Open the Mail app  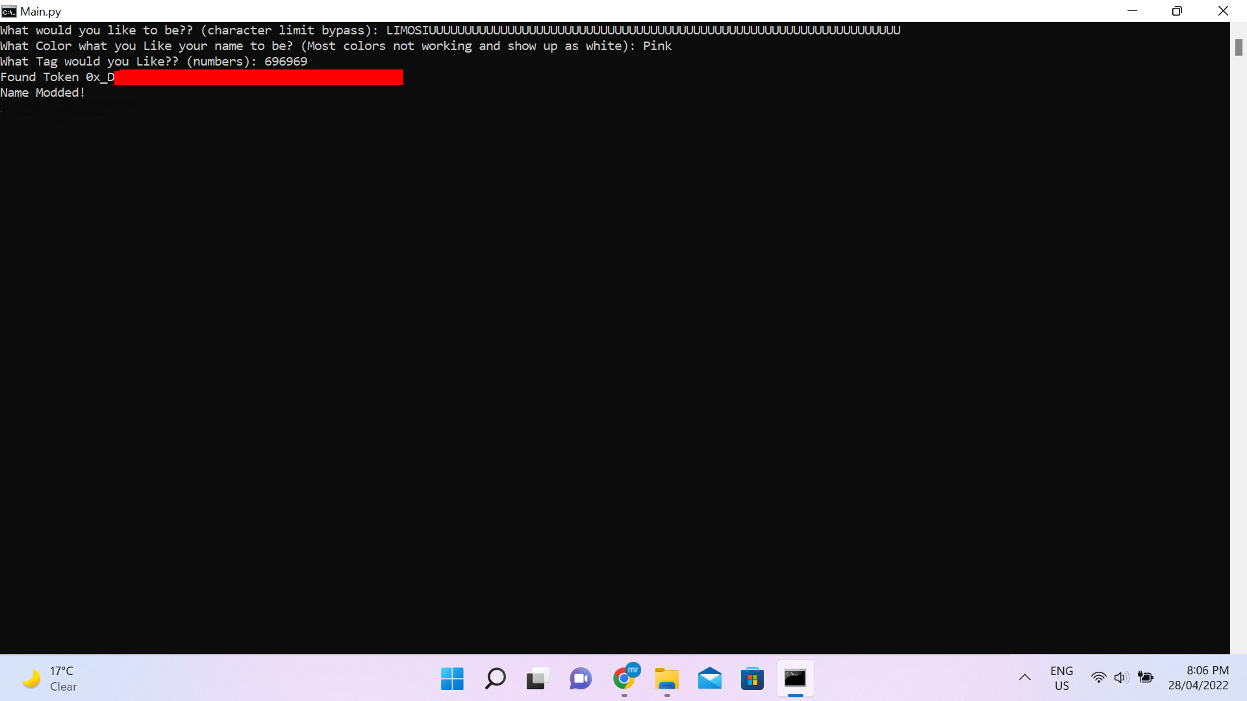710,678
